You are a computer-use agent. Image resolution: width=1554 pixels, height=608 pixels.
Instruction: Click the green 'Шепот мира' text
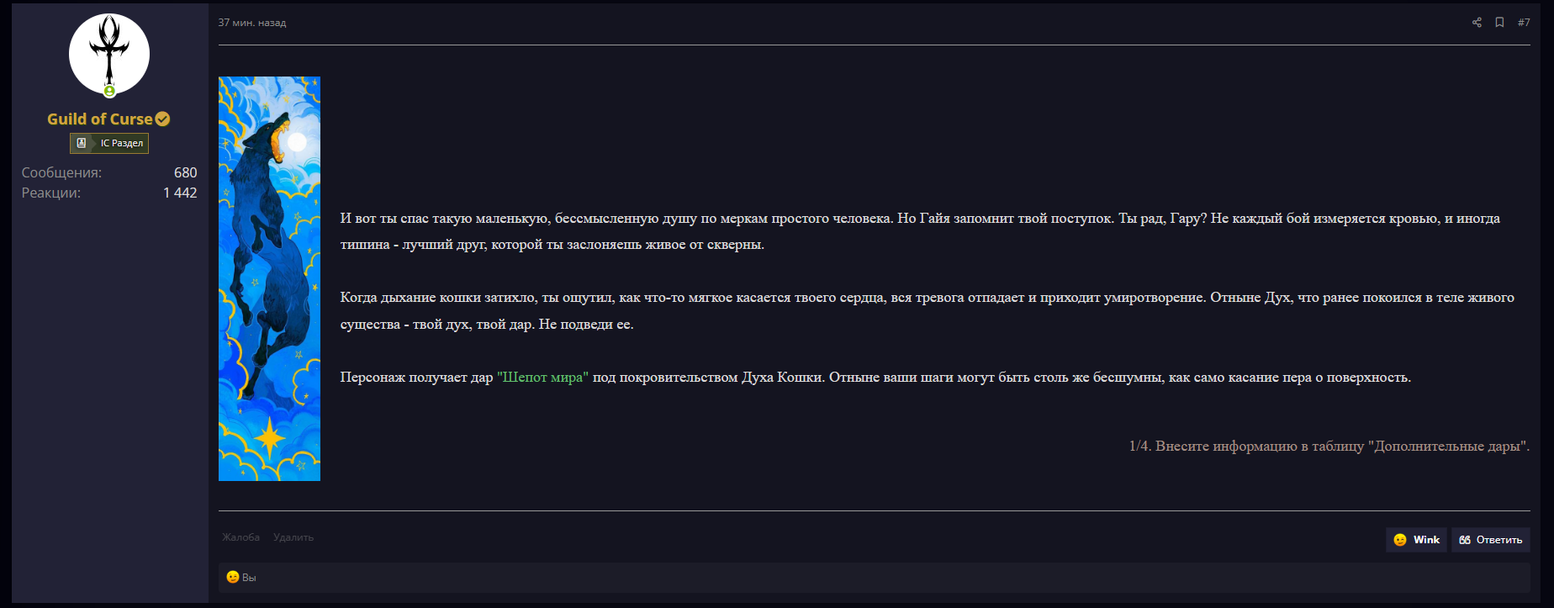[542, 378]
